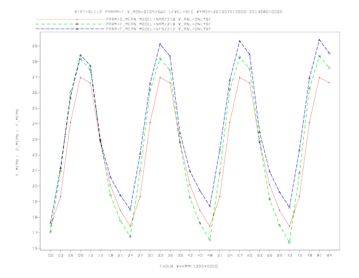Click forecast hour 00 on x-axis
359x278 pixels.
(x=51, y=255)
